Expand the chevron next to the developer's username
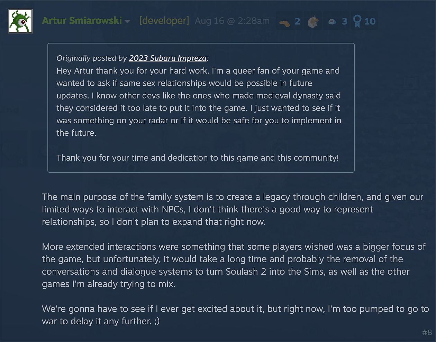The image size is (436, 342). (x=128, y=21)
